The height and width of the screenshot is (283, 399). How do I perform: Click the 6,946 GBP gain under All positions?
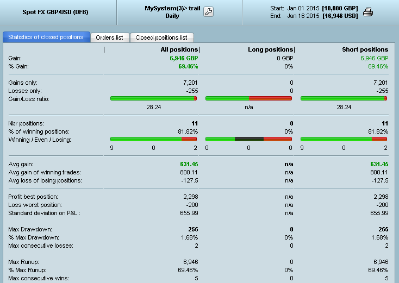click(184, 58)
